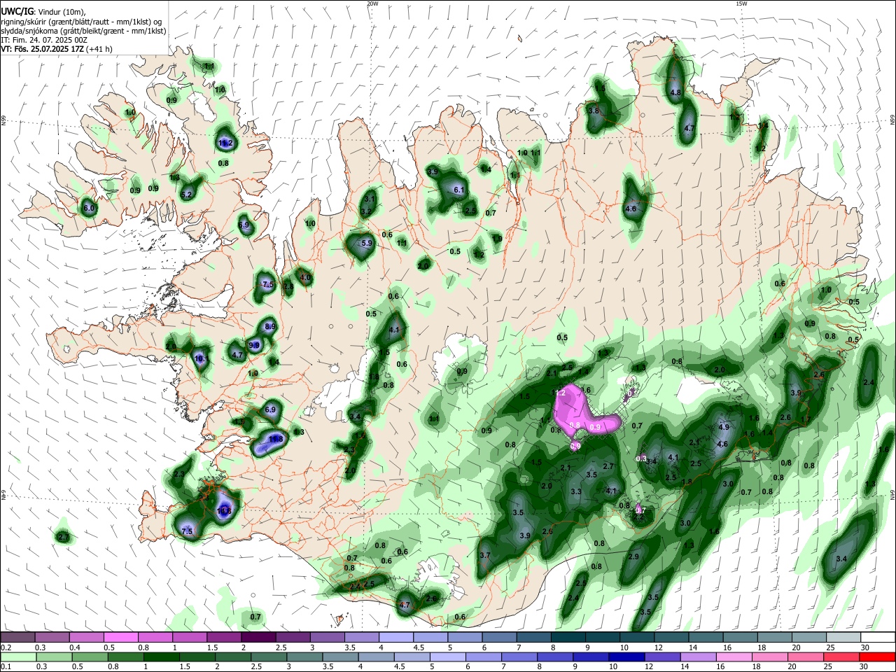Click the darkest purple swatch in snow legend
Viewport: 896px width, 672px height.
pos(258,637)
